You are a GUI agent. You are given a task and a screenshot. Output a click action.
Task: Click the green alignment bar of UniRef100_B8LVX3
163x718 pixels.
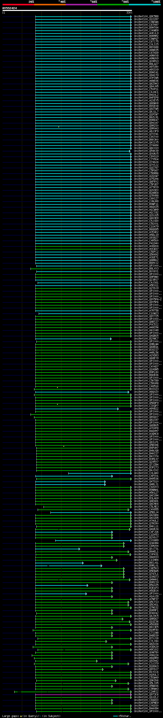tap(81, 269)
